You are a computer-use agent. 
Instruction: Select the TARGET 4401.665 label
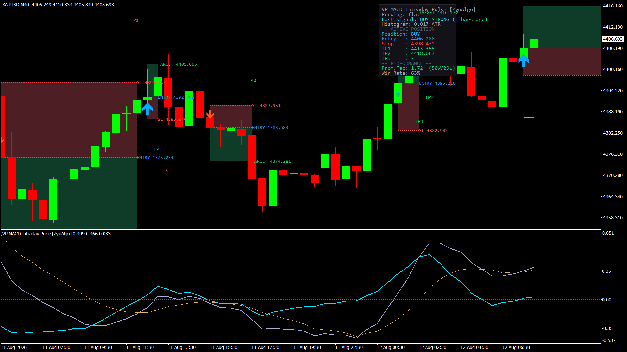[x=177, y=64]
